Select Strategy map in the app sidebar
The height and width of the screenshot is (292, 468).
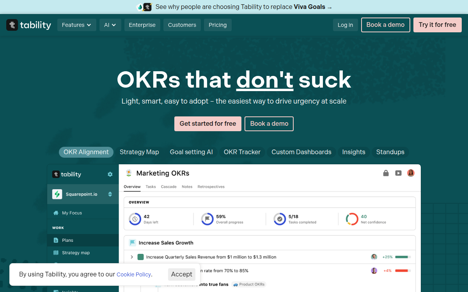pos(83,253)
